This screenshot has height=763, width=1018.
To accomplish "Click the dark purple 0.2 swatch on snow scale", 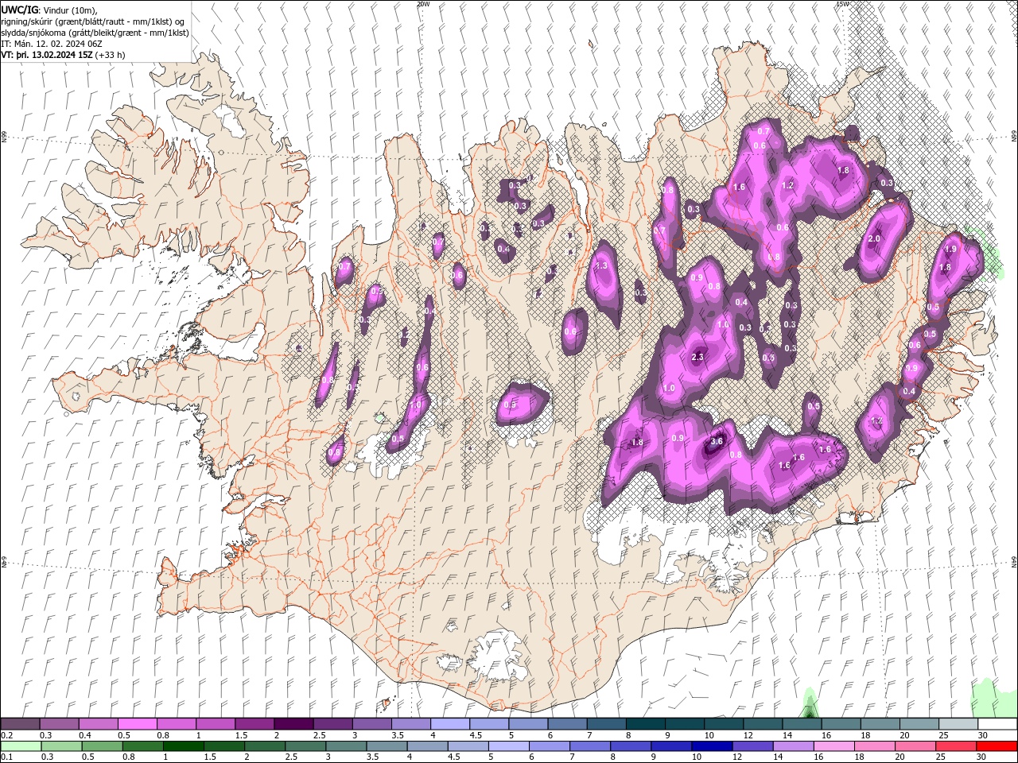I will coord(20,724).
